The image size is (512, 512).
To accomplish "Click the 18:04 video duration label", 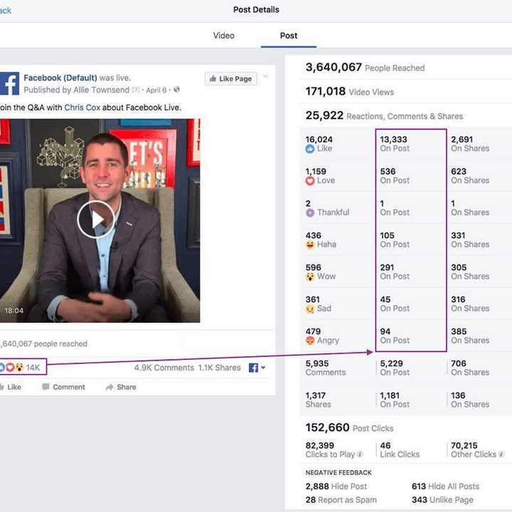I will coord(14,311).
